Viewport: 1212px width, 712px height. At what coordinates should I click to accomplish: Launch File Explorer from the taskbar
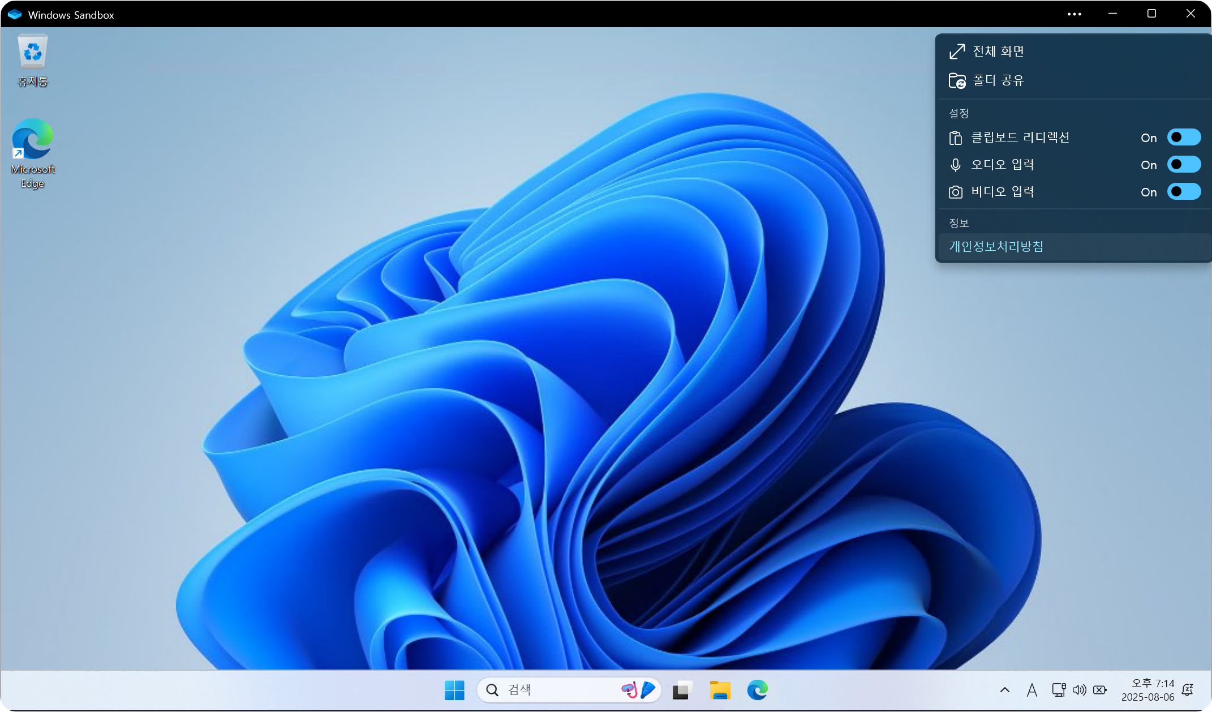[720, 690]
